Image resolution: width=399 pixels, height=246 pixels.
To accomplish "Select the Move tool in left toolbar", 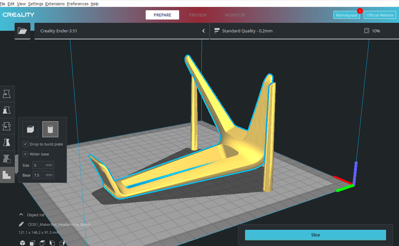I will (7, 94).
